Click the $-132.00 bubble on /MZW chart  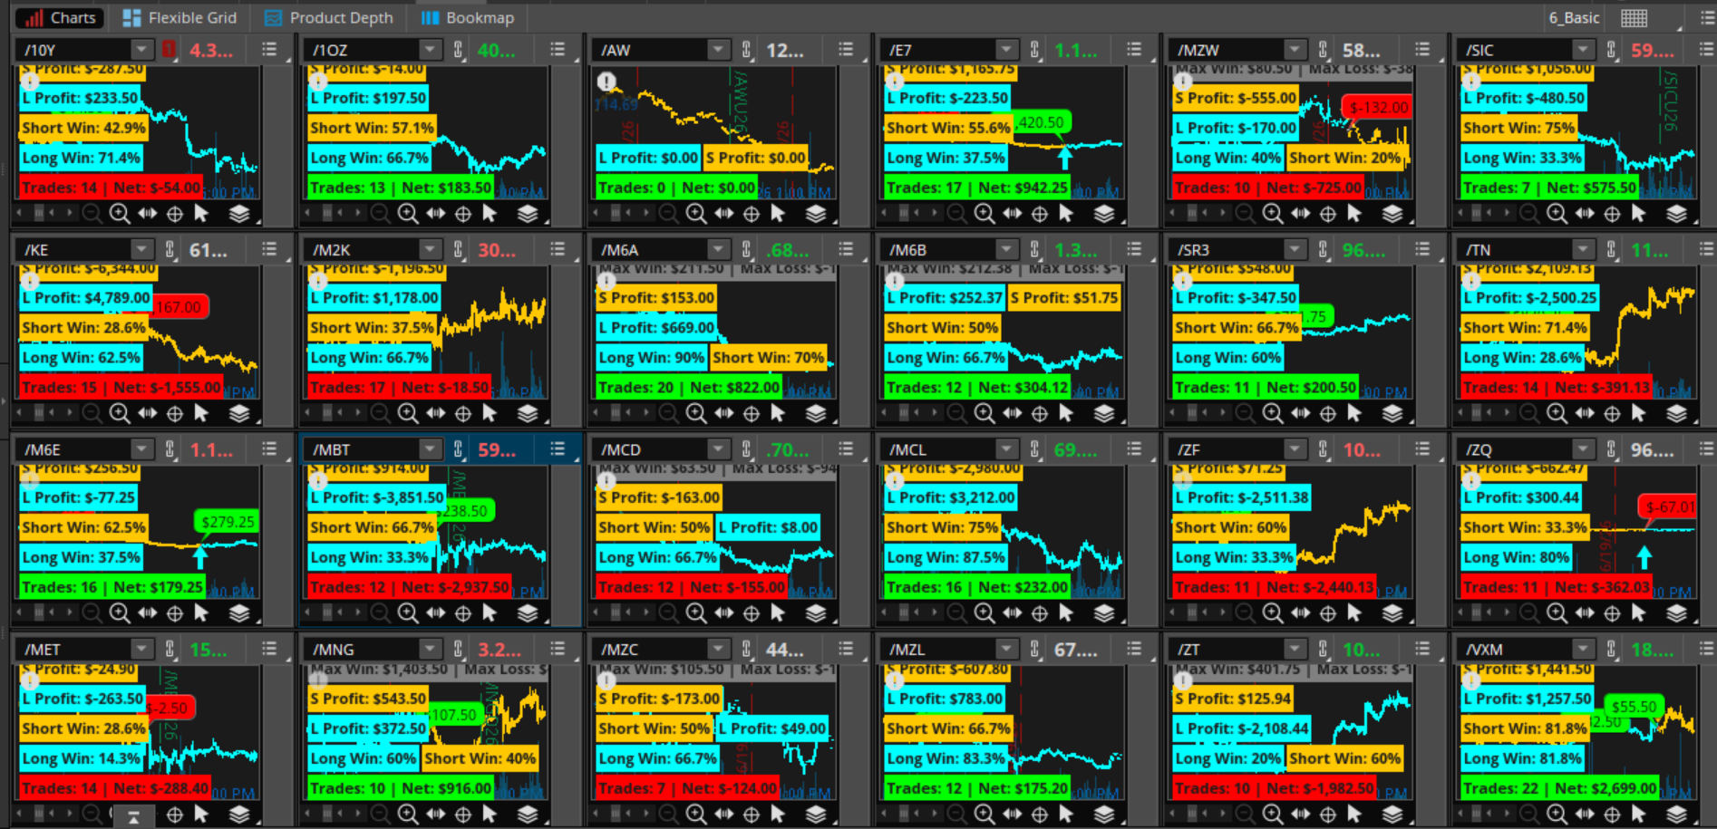coord(1378,108)
